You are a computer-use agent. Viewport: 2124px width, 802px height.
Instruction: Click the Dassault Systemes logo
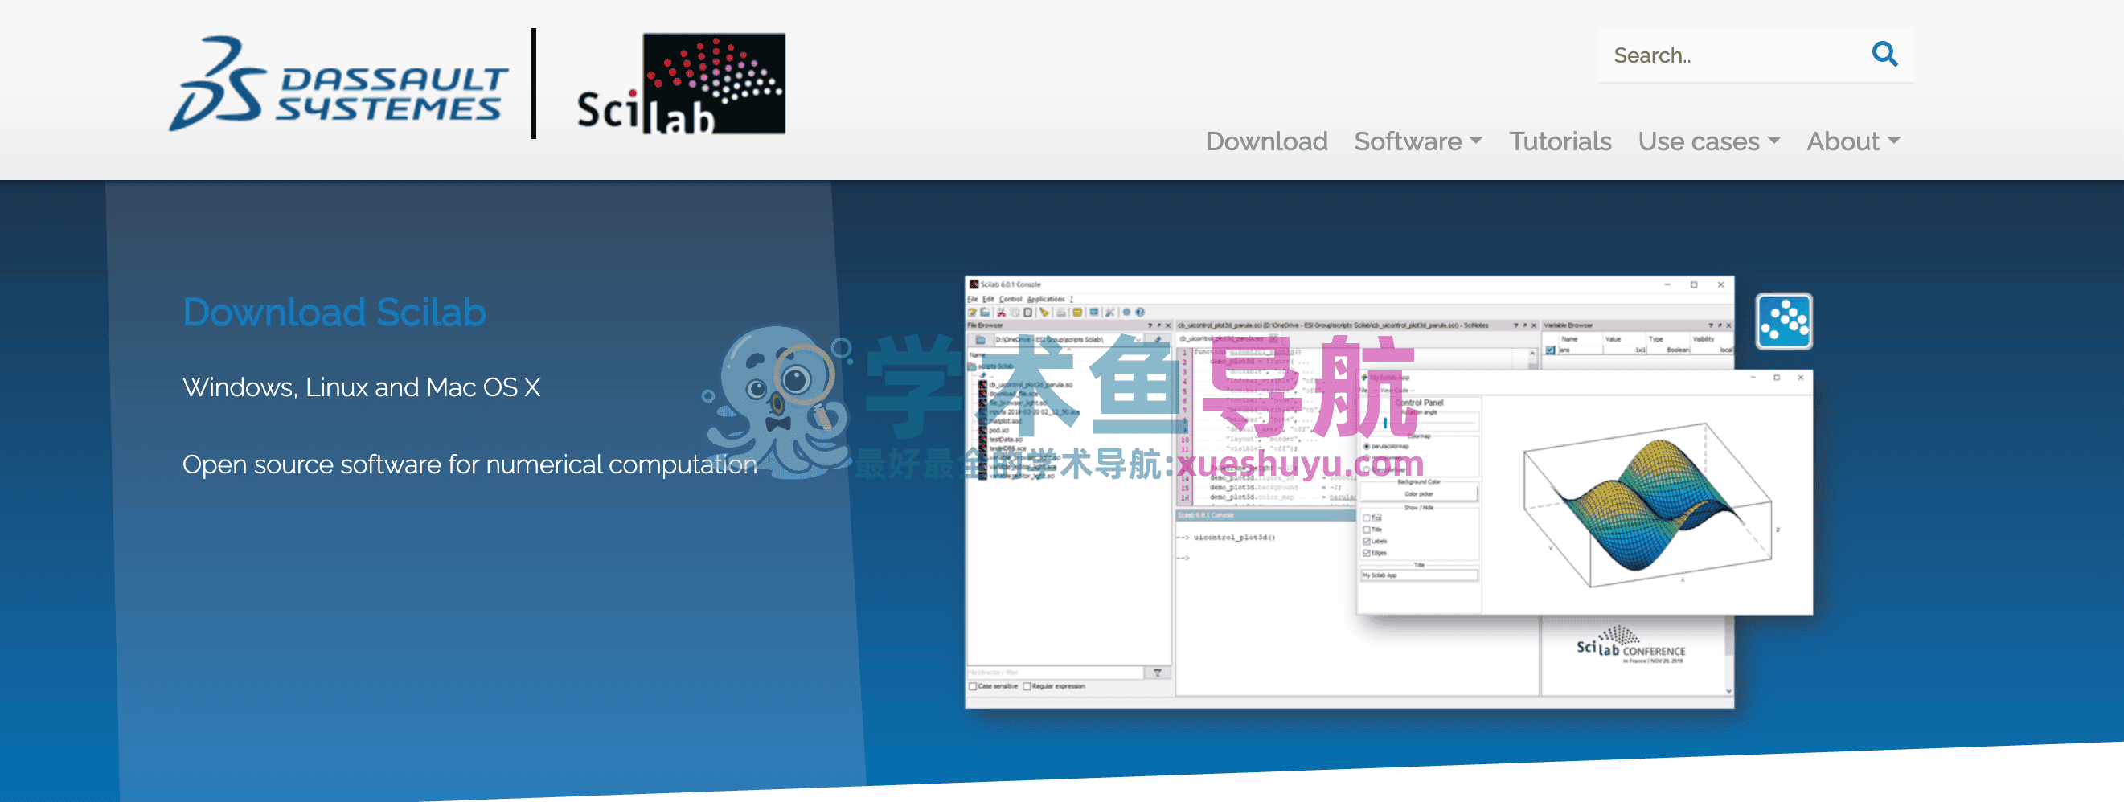coord(339,84)
